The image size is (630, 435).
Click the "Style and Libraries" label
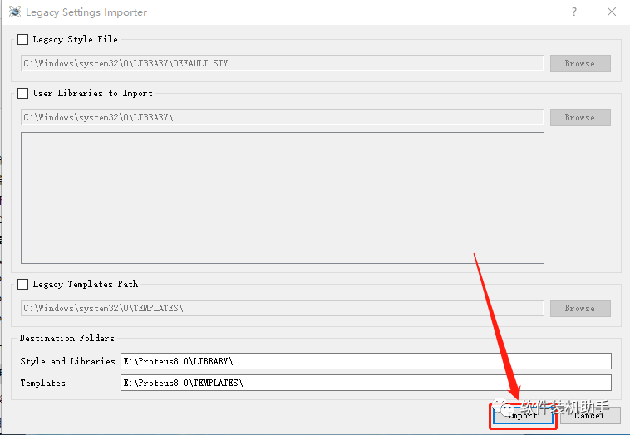point(67,361)
